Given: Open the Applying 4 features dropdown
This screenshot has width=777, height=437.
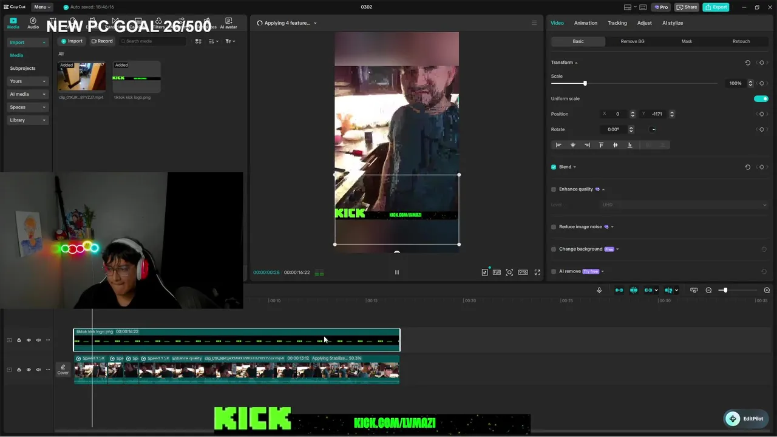Looking at the screenshot, I should pyautogui.click(x=287, y=23).
